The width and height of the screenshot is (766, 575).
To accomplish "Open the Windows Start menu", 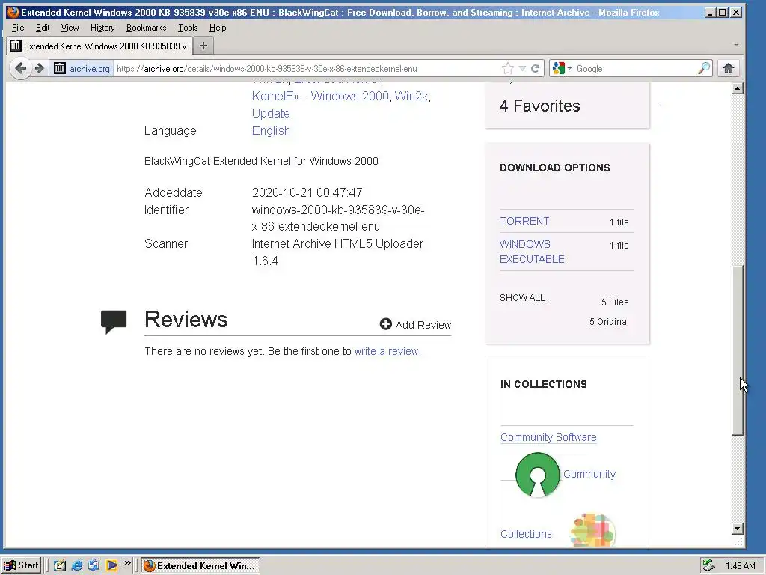I will click(x=22, y=565).
